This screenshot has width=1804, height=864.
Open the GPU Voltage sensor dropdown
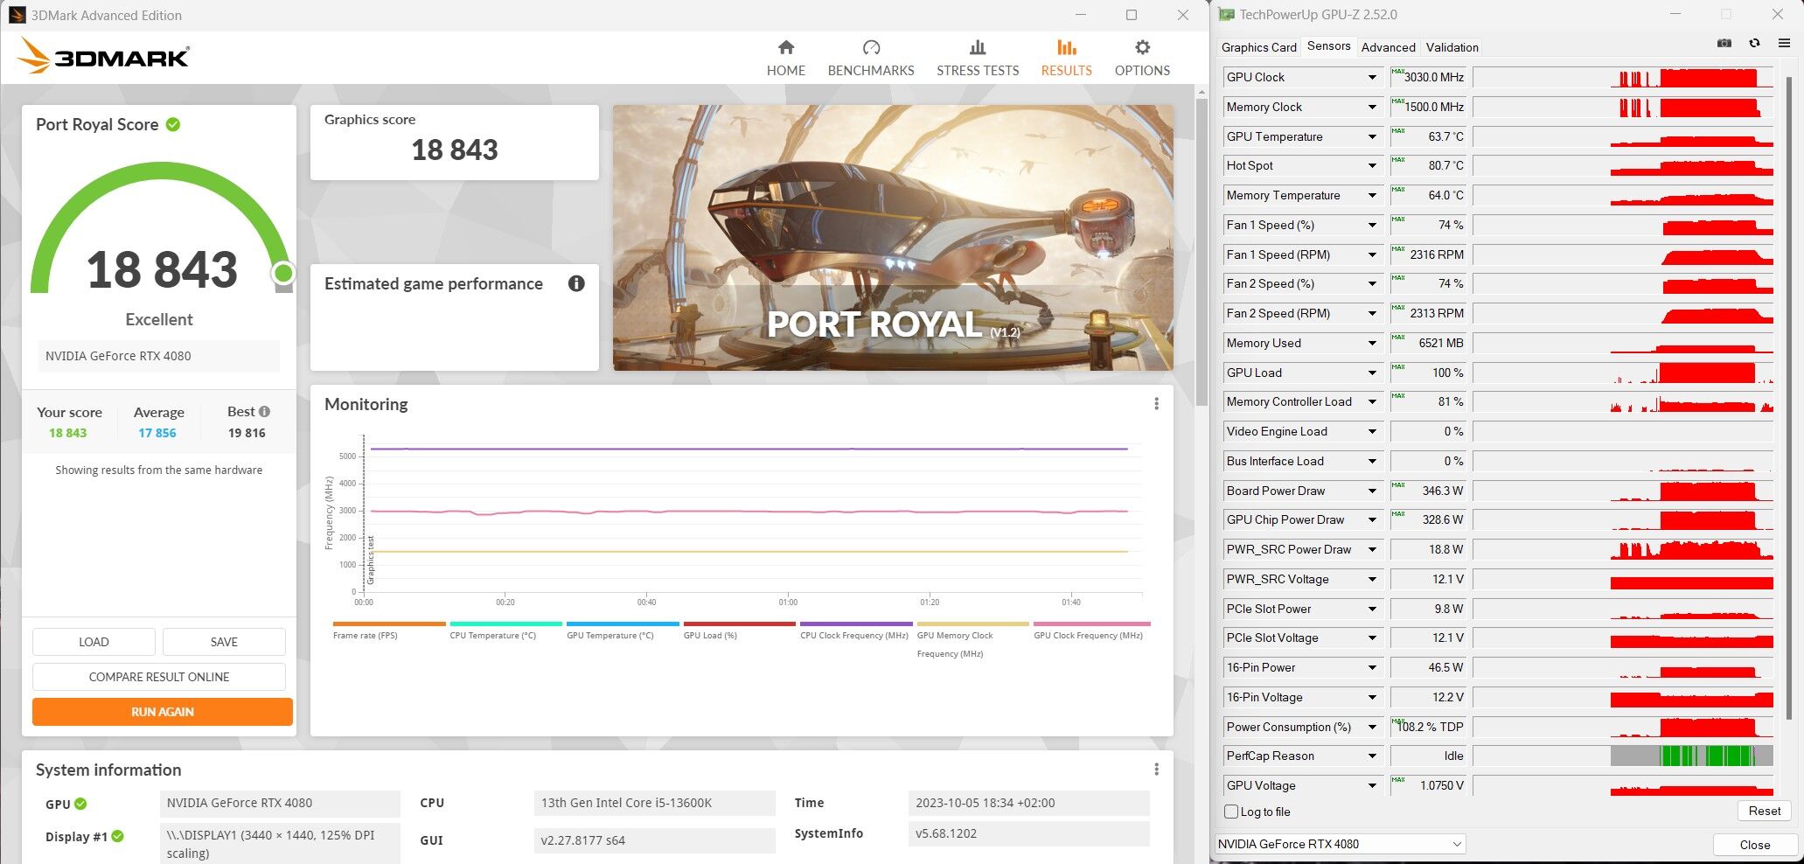[1372, 786]
